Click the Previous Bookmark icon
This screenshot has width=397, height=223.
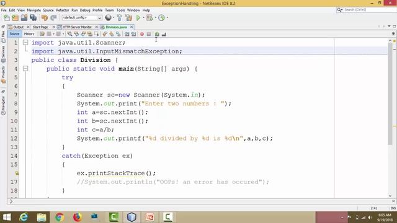[105, 34]
